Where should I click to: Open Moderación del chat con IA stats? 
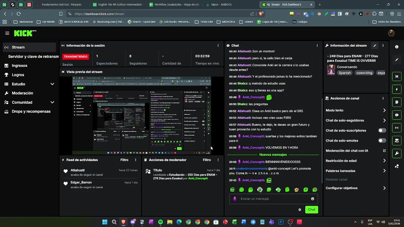(x=356, y=151)
